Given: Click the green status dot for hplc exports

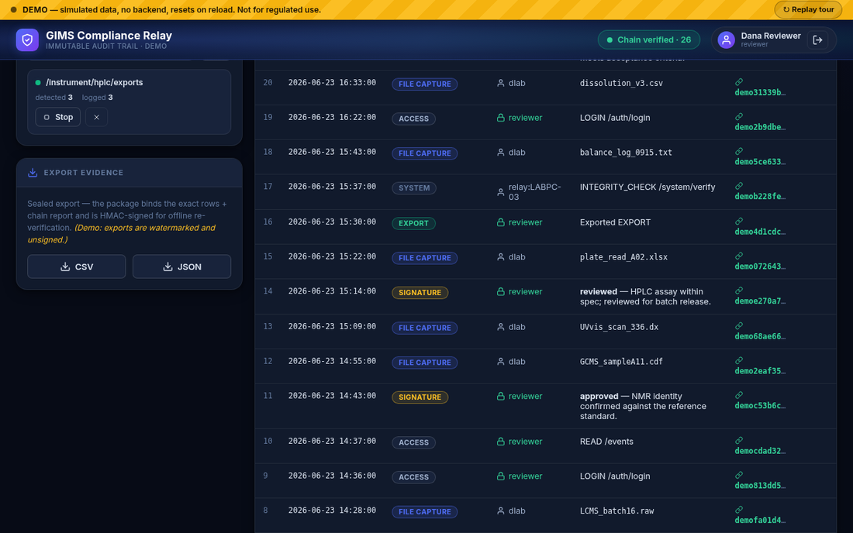Looking at the screenshot, I should [x=38, y=83].
